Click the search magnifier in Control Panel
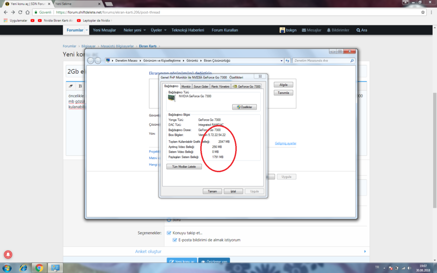The image size is (437, 273). point(352,61)
